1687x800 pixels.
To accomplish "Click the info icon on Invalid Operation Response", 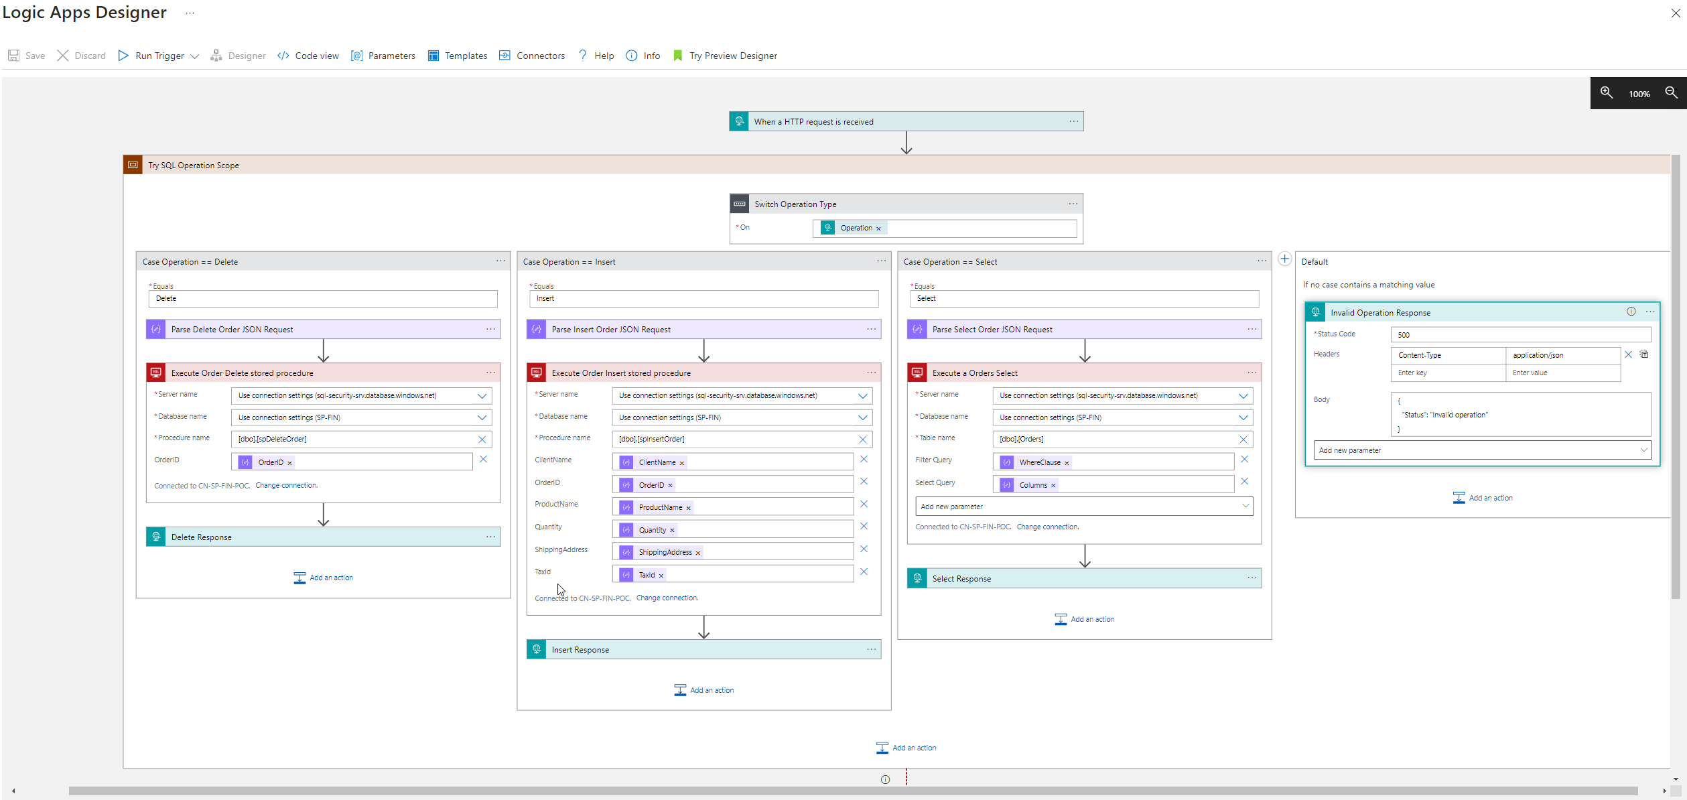I will tap(1631, 312).
